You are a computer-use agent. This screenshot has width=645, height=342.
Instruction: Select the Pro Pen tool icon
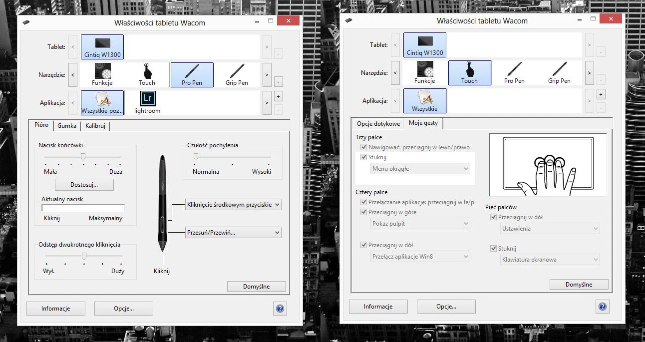(192, 74)
